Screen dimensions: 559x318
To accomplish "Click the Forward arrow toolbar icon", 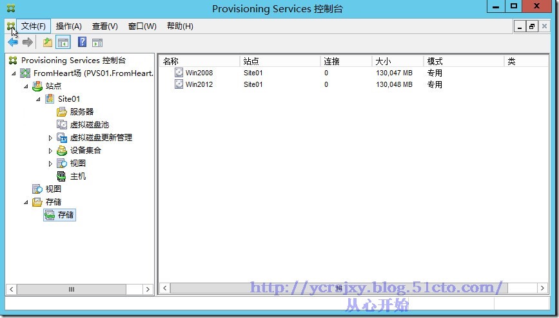I will tap(28, 42).
